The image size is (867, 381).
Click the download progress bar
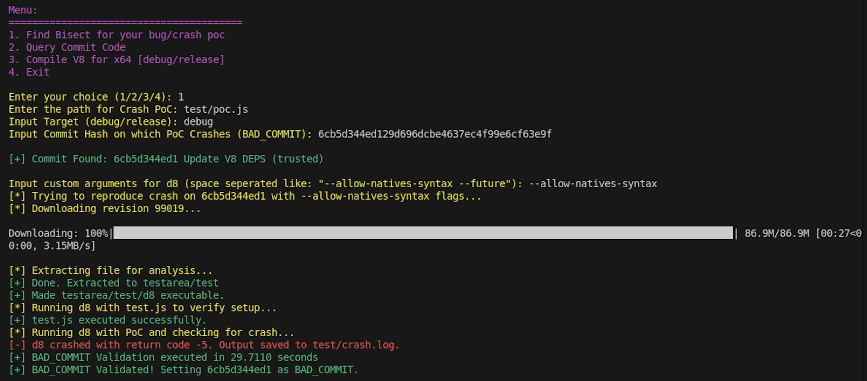pos(423,233)
